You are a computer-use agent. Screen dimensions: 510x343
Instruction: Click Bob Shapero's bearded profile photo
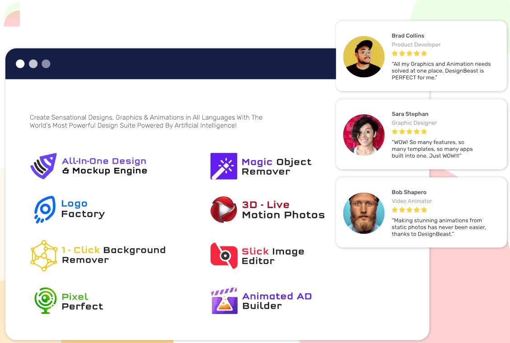click(364, 213)
